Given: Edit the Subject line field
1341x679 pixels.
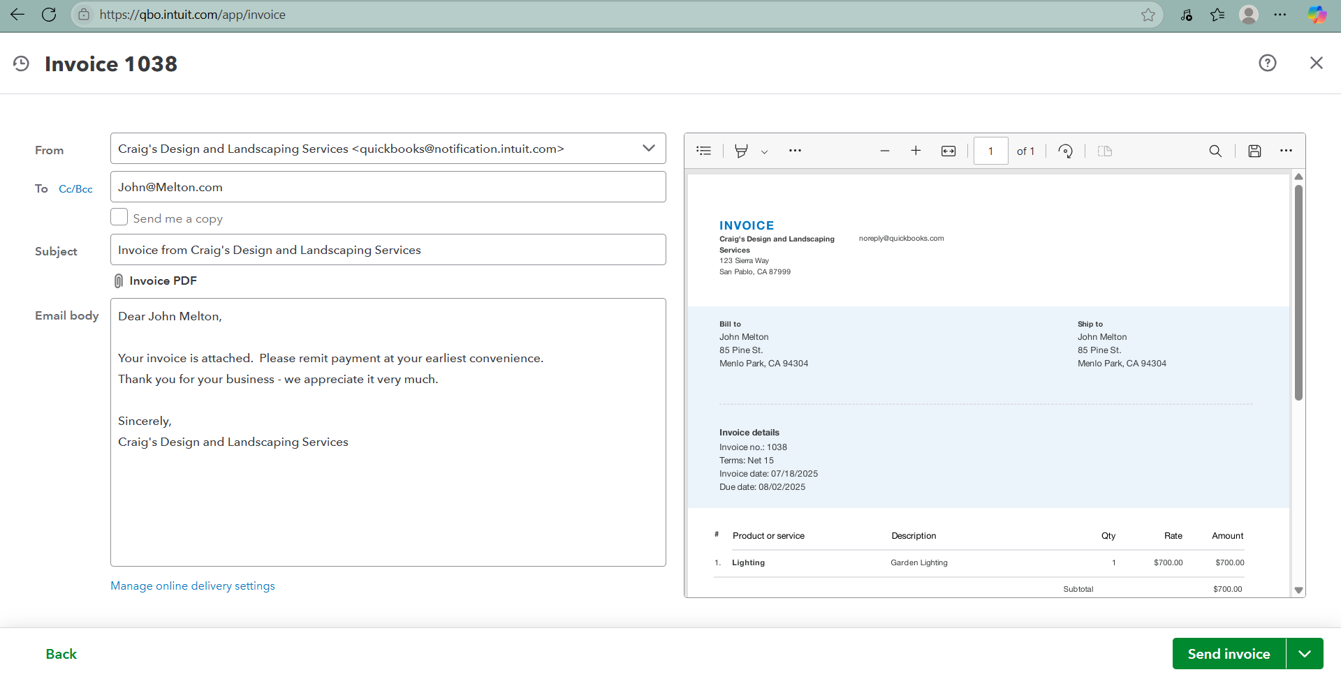Looking at the screenshot, I should coord(388,250).
